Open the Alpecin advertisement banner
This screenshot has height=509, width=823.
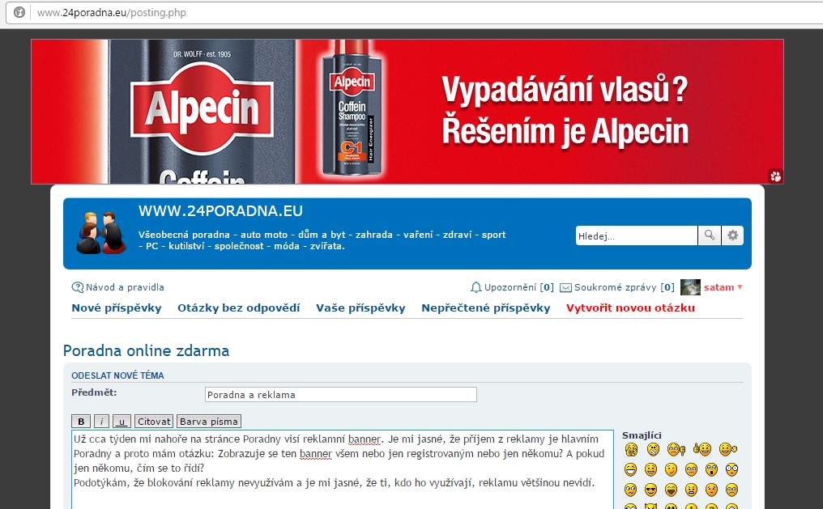tap(407, 112)
